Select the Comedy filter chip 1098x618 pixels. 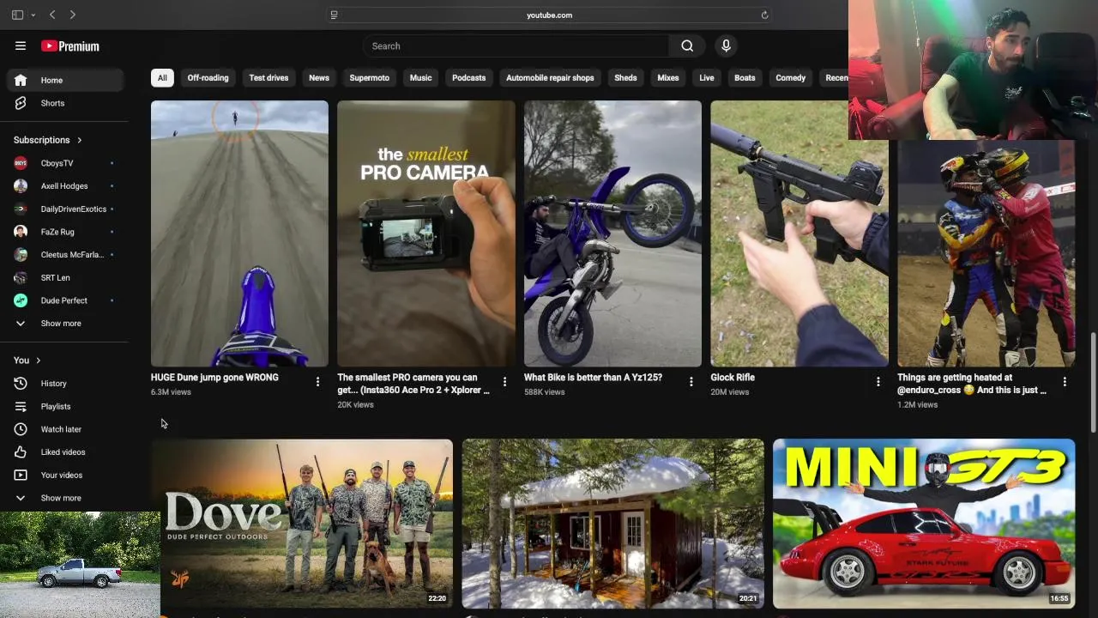[791, 78]
